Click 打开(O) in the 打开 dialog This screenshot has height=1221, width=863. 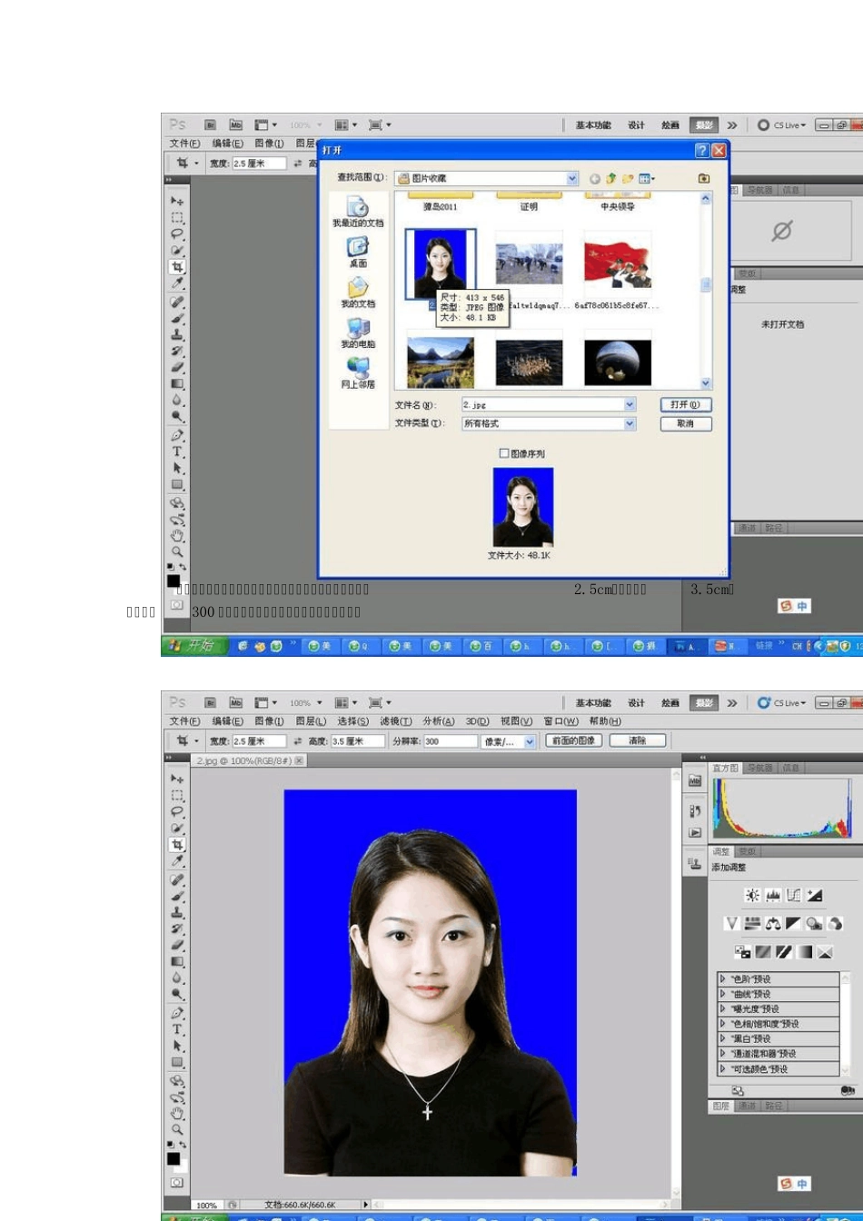[x=686, y=404]
